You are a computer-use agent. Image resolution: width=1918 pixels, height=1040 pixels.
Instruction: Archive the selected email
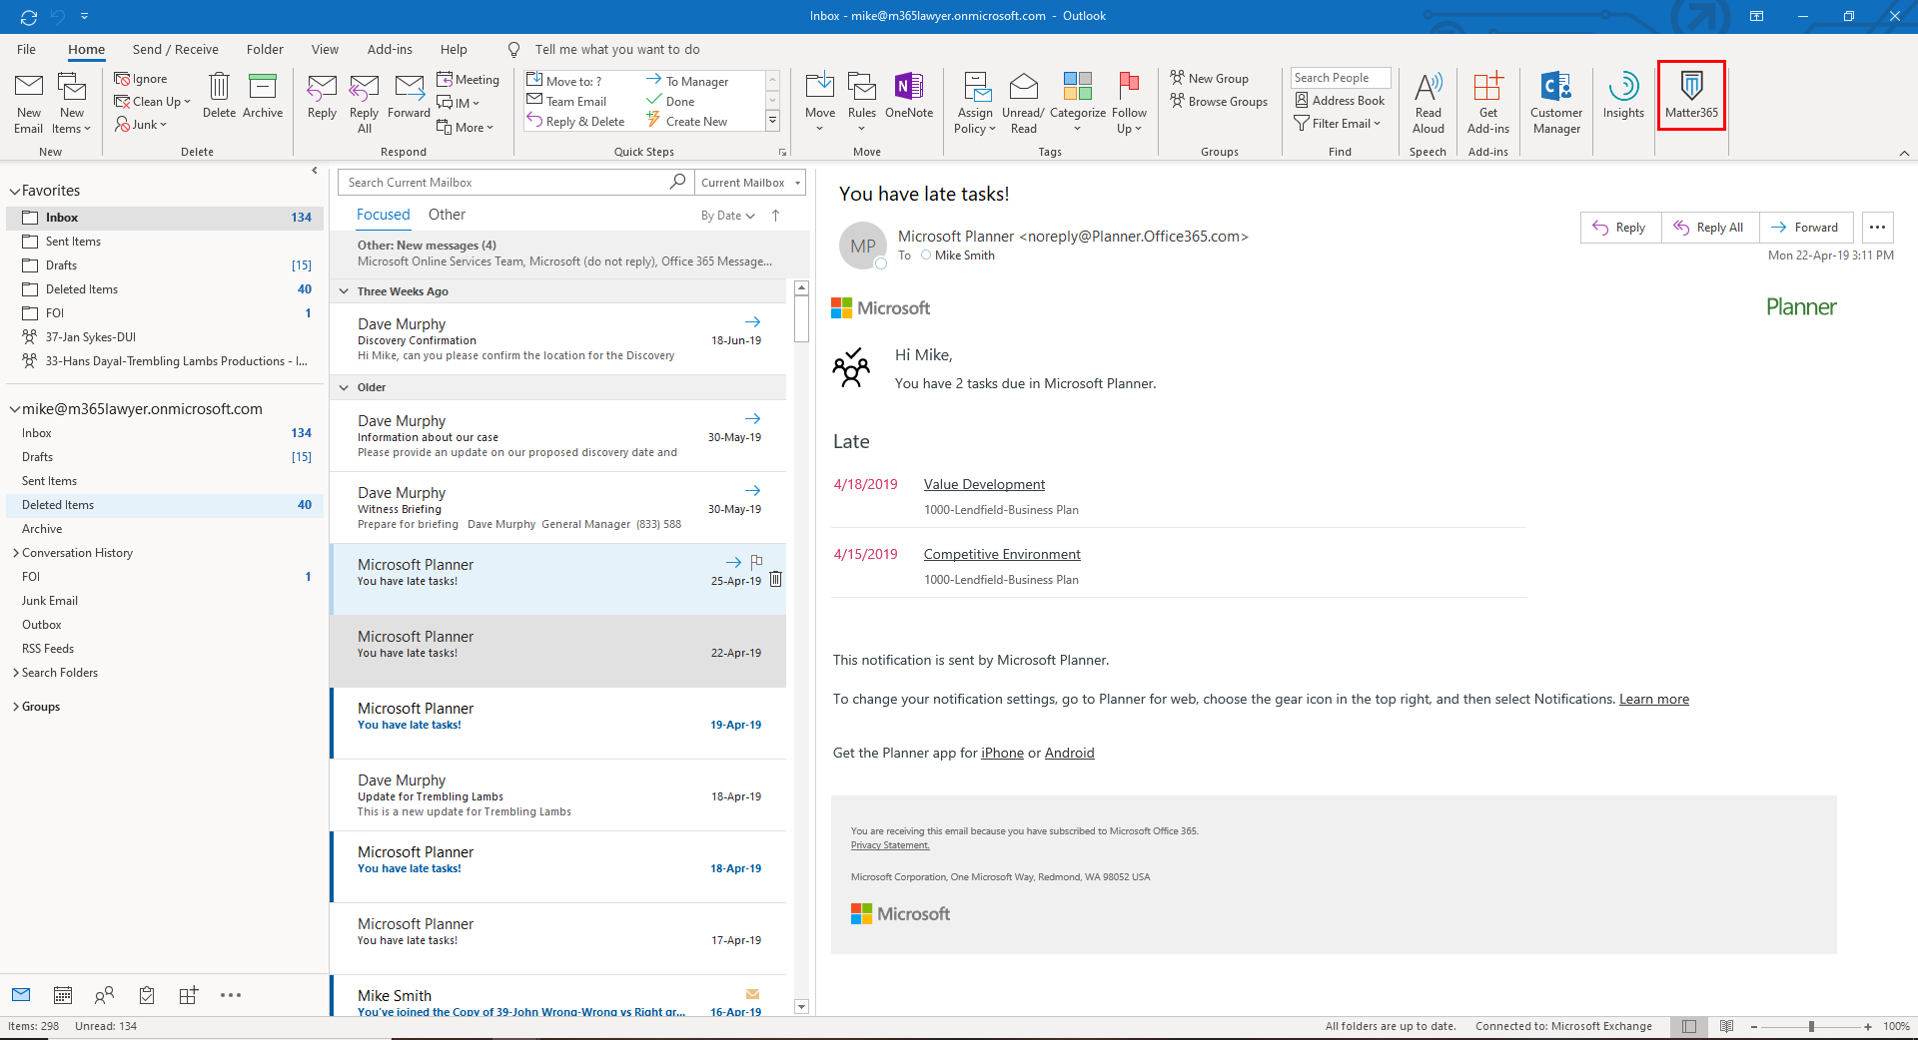pos(263,96)
